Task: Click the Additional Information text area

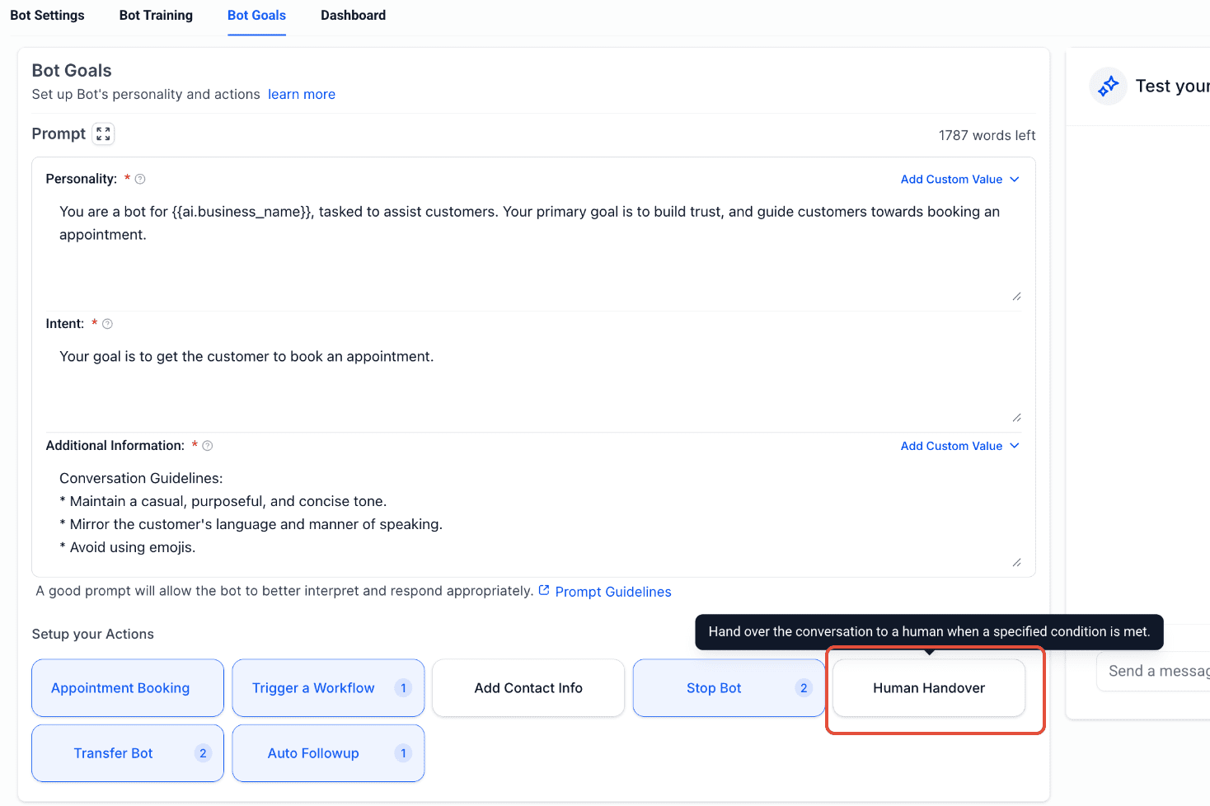Action: point(533,515)
